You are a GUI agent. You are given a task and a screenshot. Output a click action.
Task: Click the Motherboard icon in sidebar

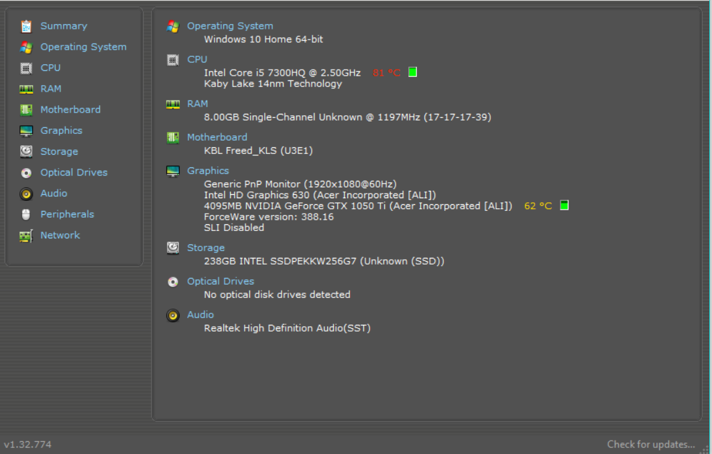[26, 110]
